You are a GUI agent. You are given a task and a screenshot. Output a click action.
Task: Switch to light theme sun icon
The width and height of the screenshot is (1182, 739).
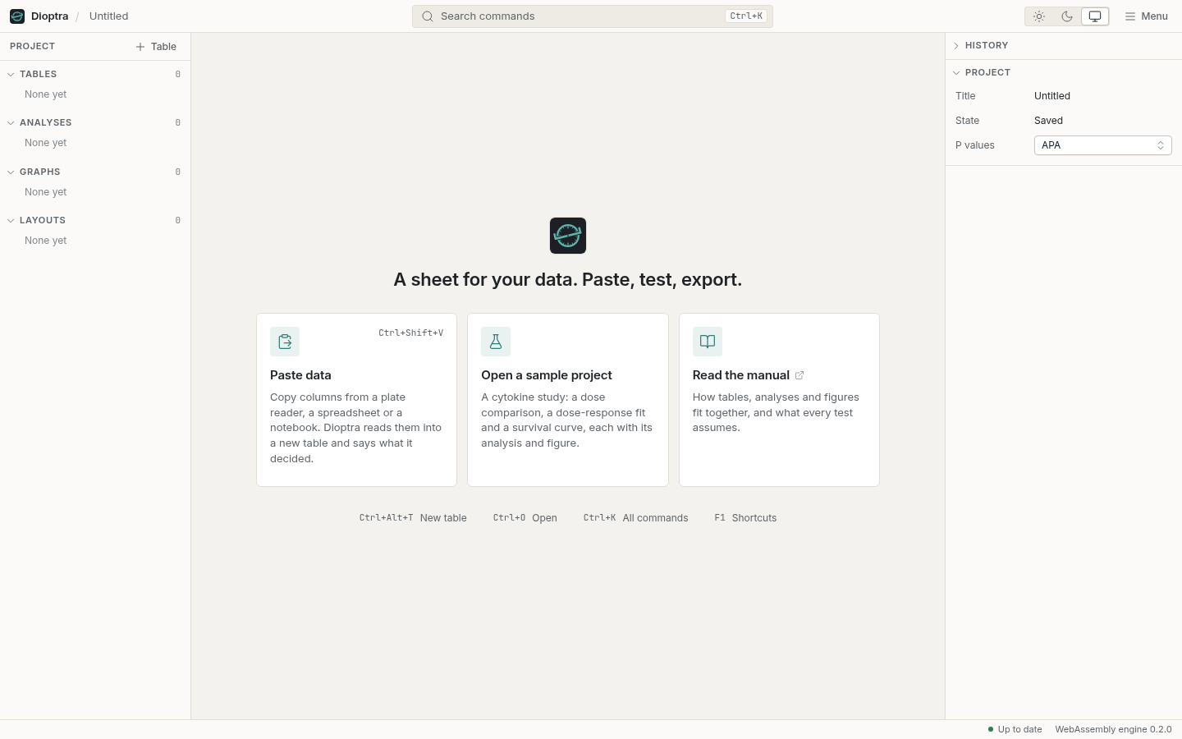click(1039, 16)
